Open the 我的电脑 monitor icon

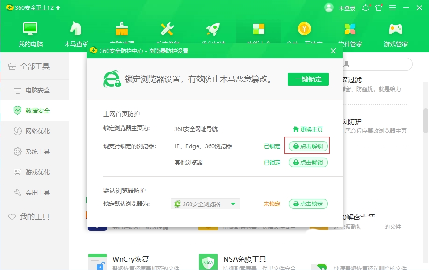tap(30, 29)
